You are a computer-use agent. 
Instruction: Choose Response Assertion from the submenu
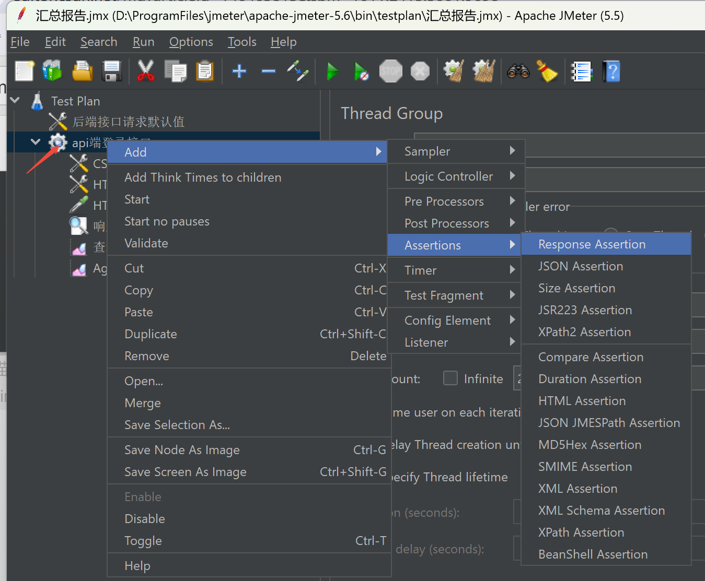pyautogui.click(x=606, y=244)
